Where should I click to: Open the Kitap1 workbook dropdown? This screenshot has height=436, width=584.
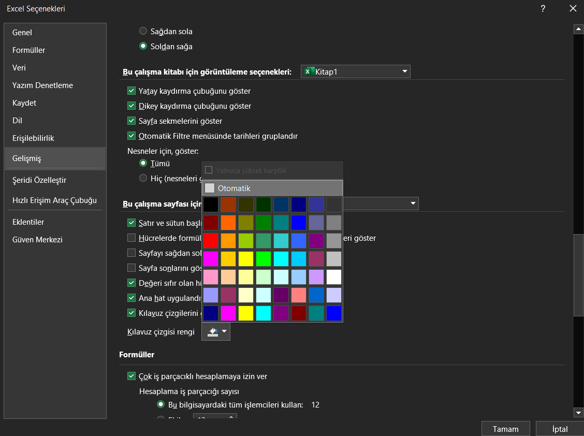pyautogui.click(x=404, y=71)
